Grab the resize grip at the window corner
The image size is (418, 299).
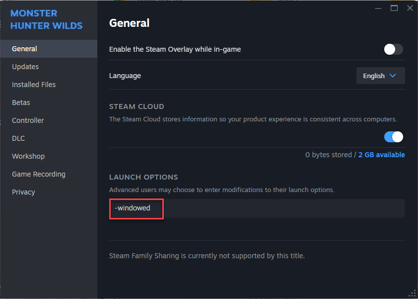[x=412, y=293]
